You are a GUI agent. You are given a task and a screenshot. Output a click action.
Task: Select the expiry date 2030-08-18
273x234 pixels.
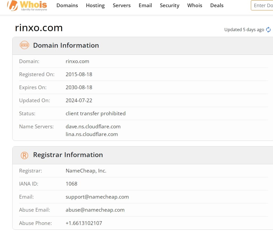coord(79,88)
